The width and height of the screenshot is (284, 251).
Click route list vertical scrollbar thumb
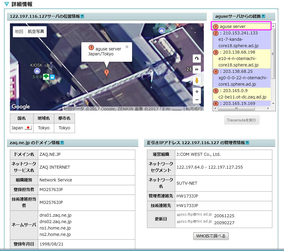[x=273, y=54]
